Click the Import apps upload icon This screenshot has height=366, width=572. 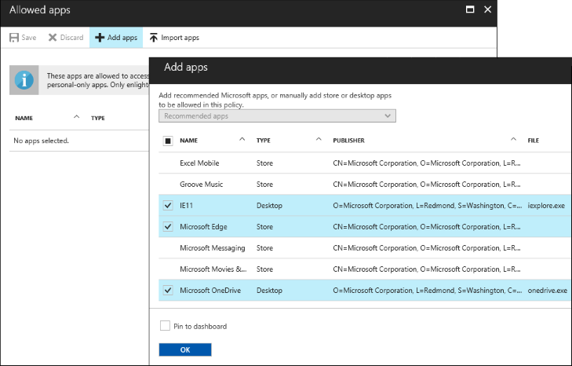pos(154,38)
